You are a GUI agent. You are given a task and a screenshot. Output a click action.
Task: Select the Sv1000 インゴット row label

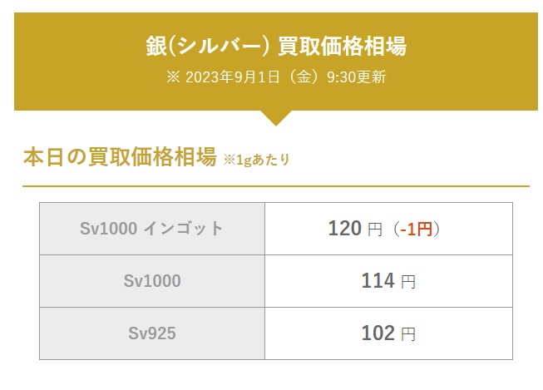click(x=151, y=229)
